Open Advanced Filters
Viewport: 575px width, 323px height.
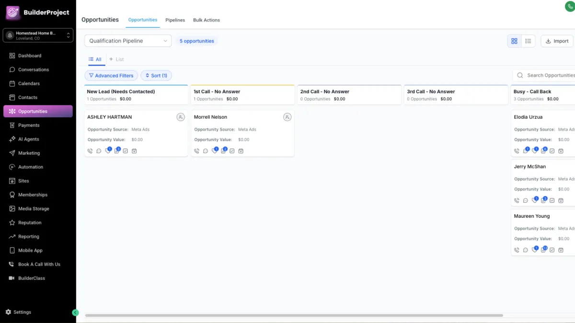(111, 76)
